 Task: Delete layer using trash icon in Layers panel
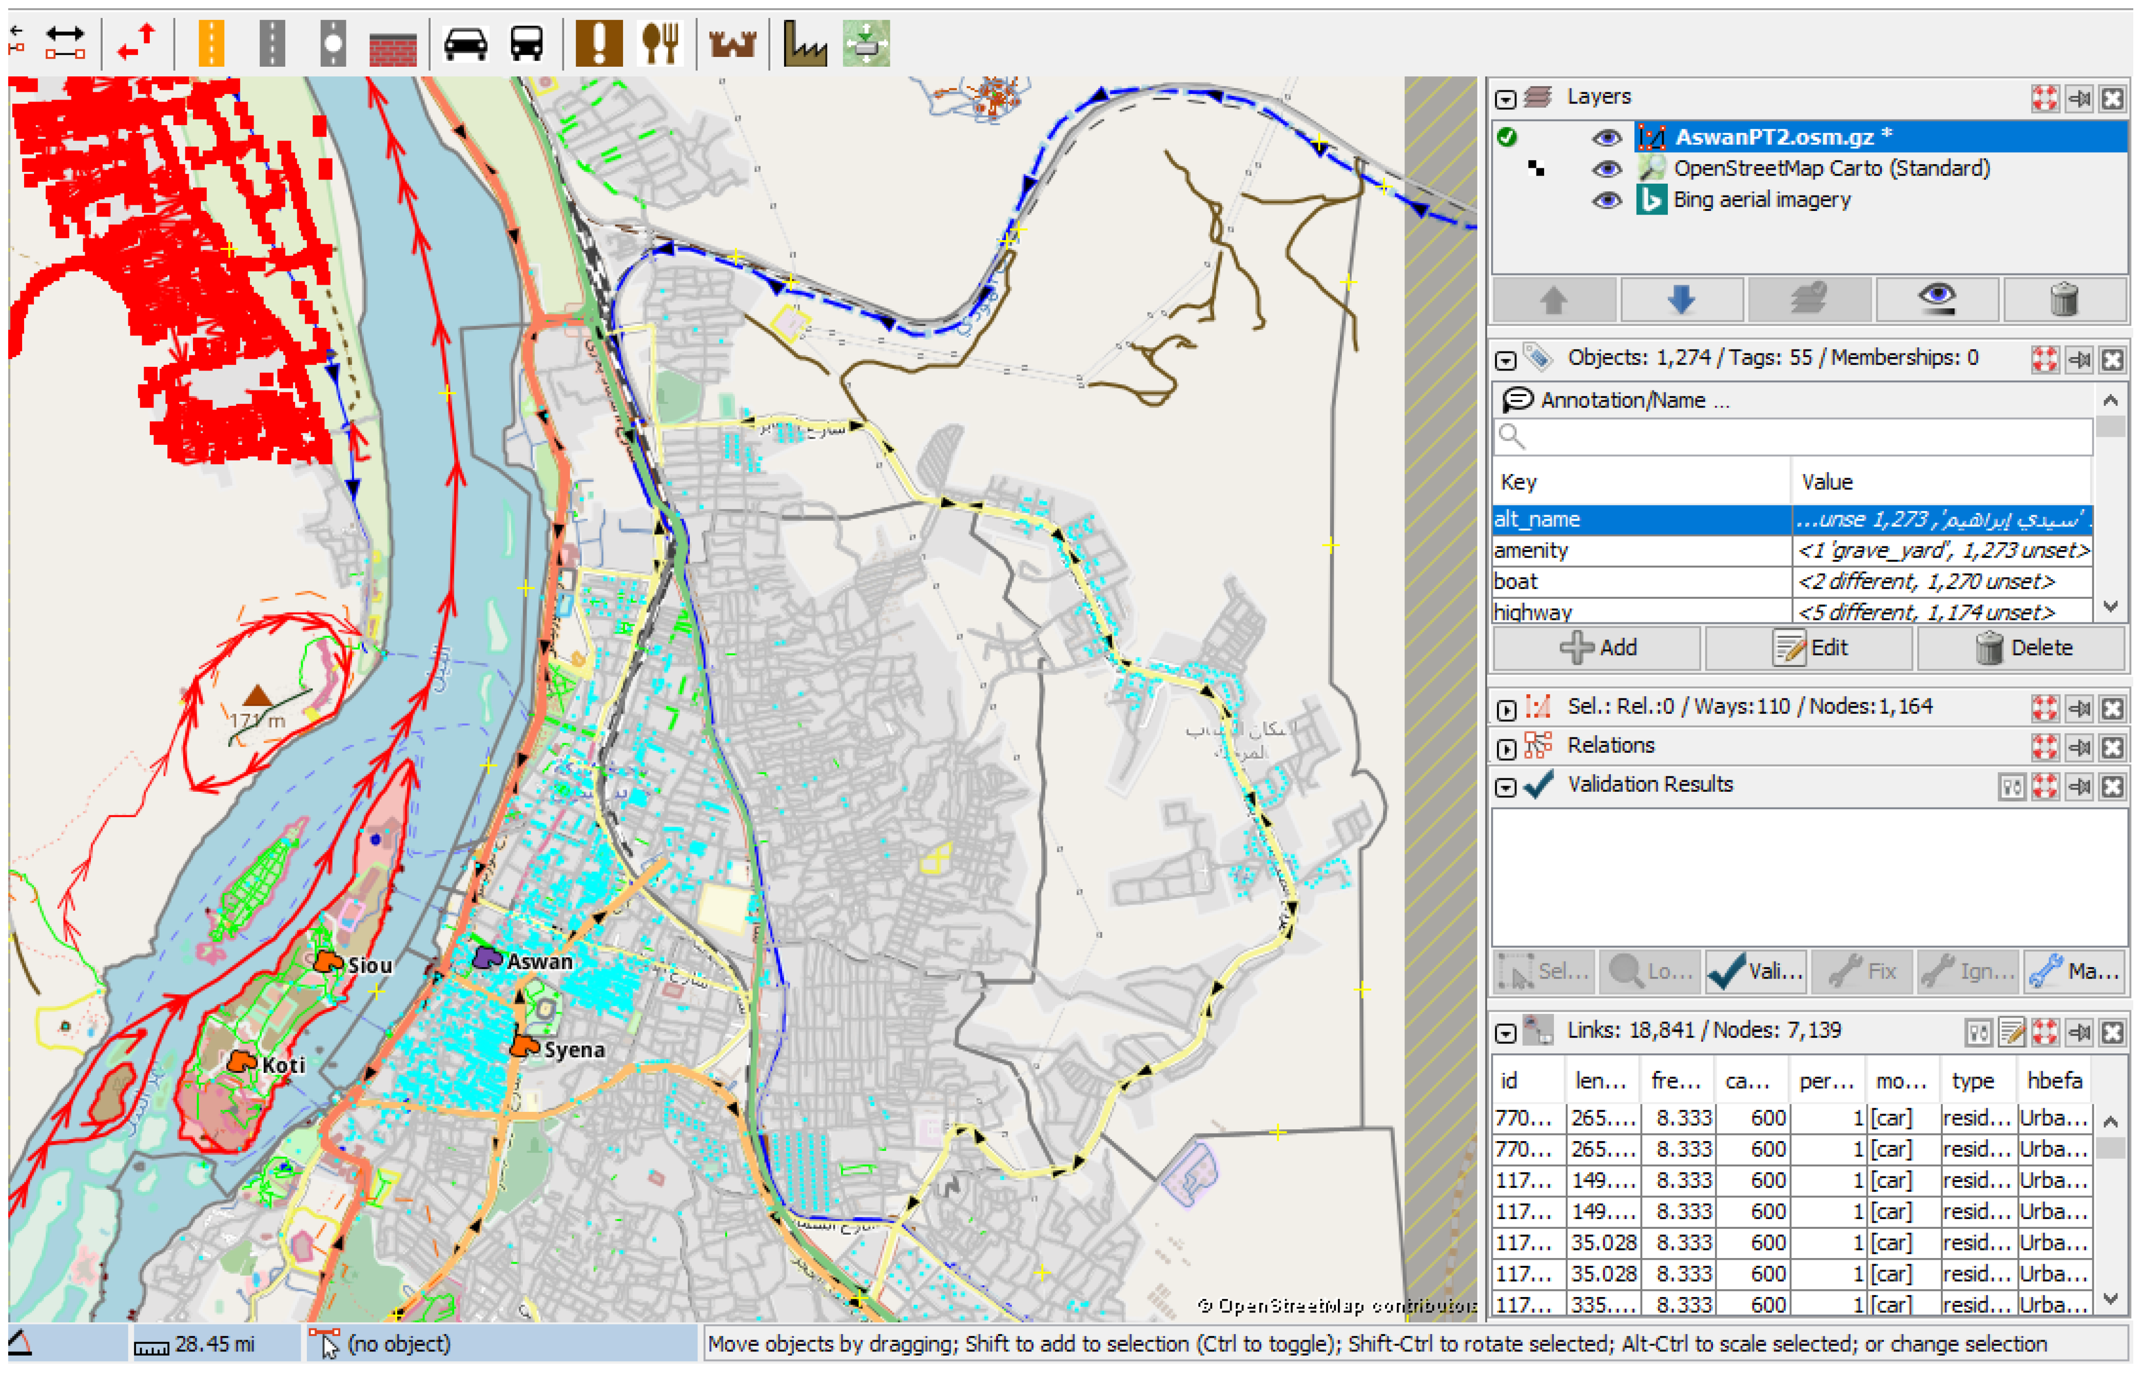click(2063, 299)
